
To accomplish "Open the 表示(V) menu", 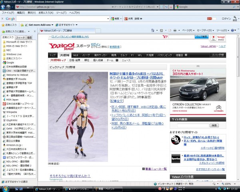I will [32, 13].
